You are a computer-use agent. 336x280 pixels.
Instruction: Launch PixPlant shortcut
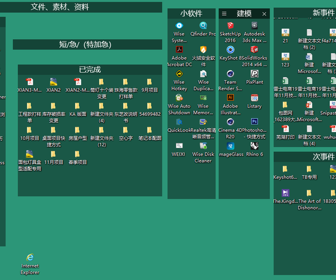[254, 74]
